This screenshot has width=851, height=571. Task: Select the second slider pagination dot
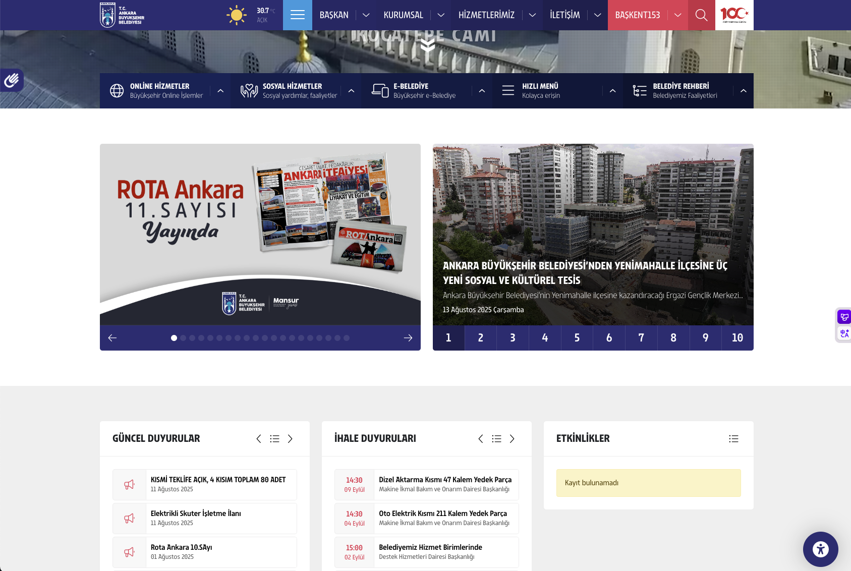point(183,338)
